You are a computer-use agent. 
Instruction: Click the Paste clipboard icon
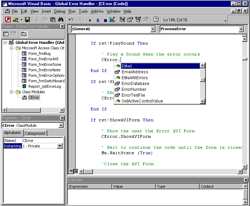53,20
